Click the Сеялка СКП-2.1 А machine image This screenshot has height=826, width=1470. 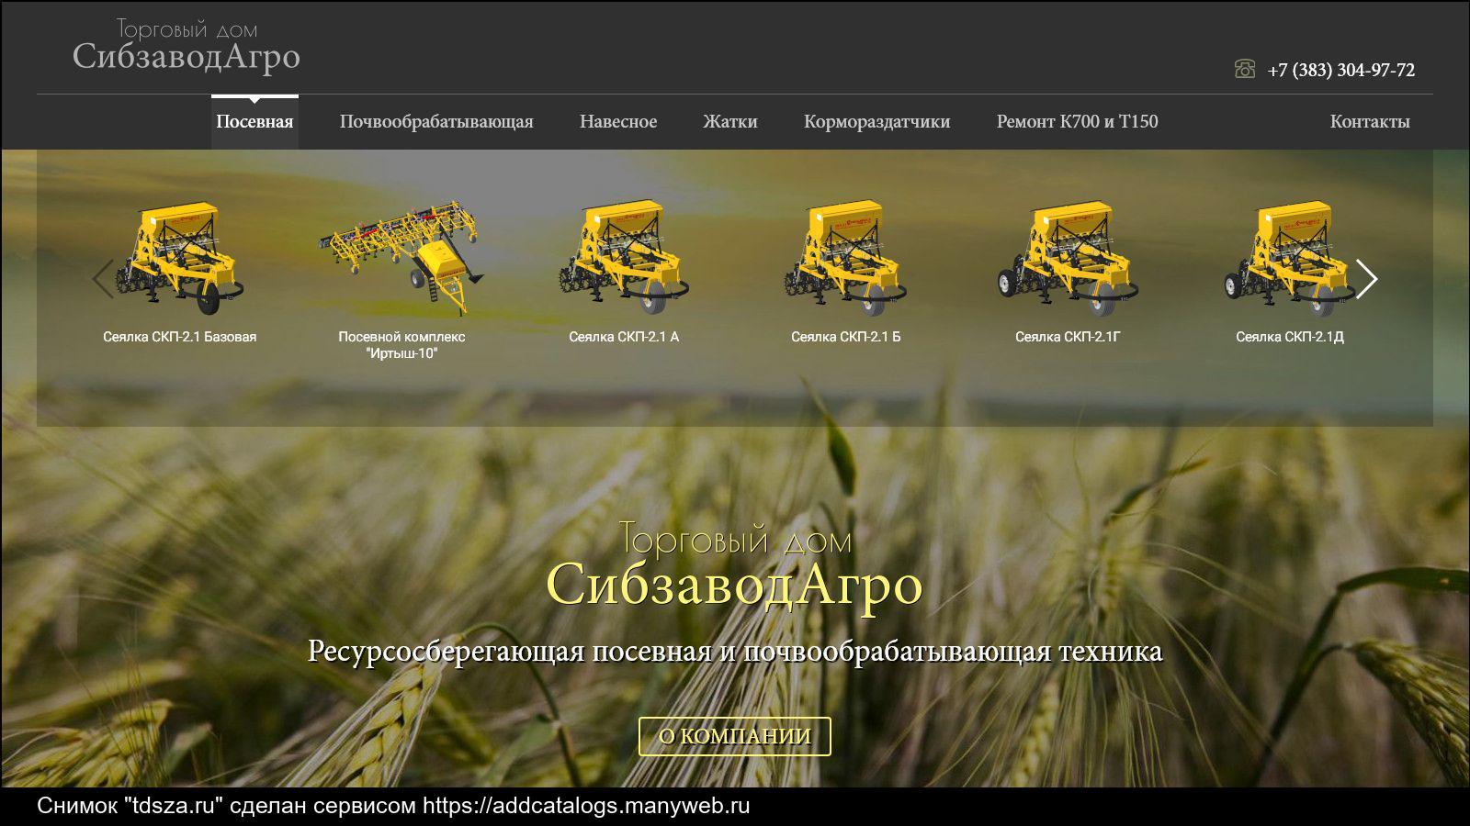623,257
